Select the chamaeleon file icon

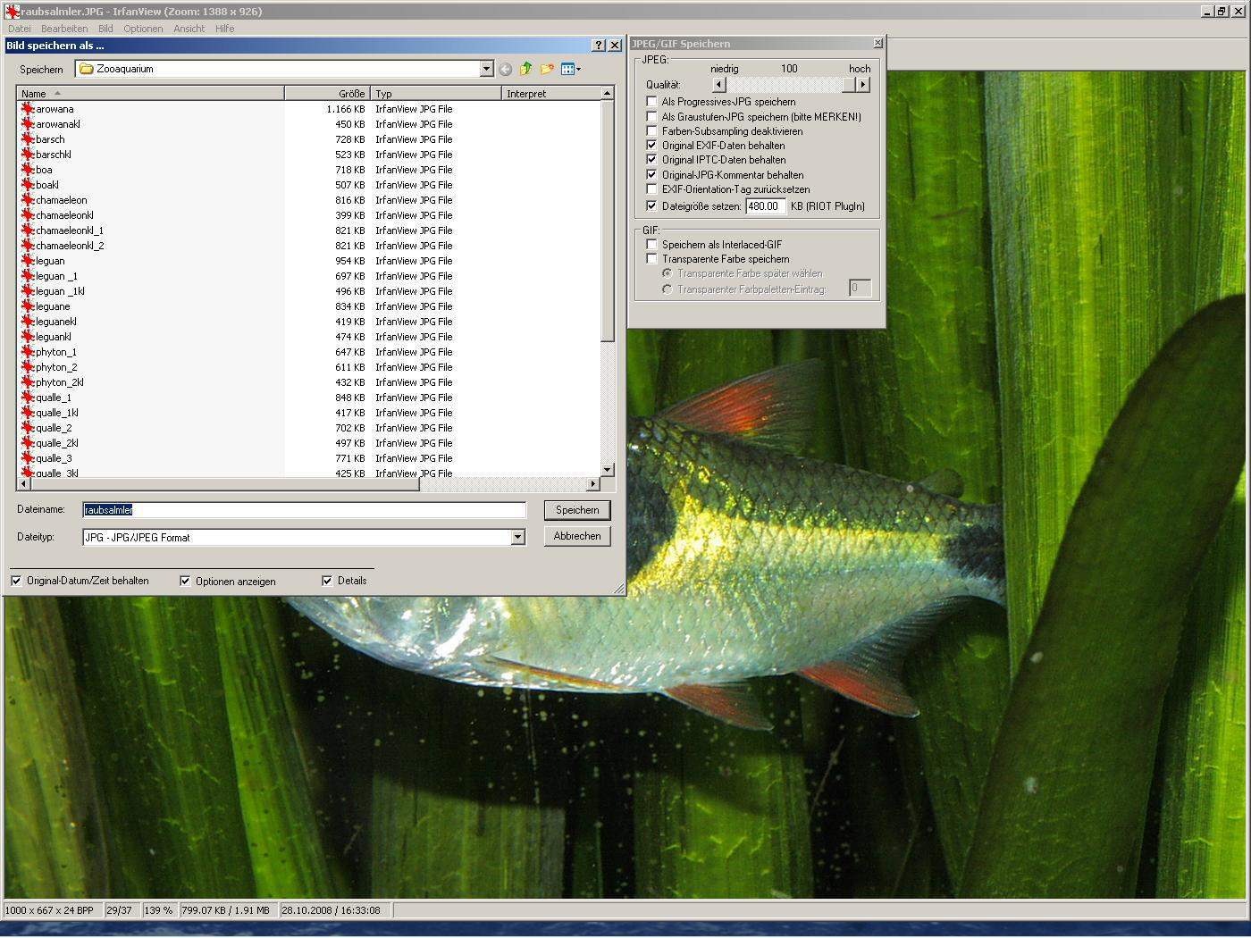click(27, 200)
